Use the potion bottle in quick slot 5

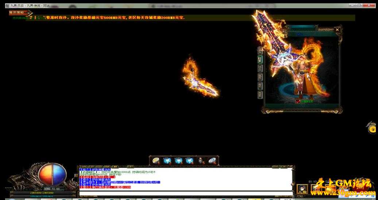pyautogui.click(x=201, y=161)
